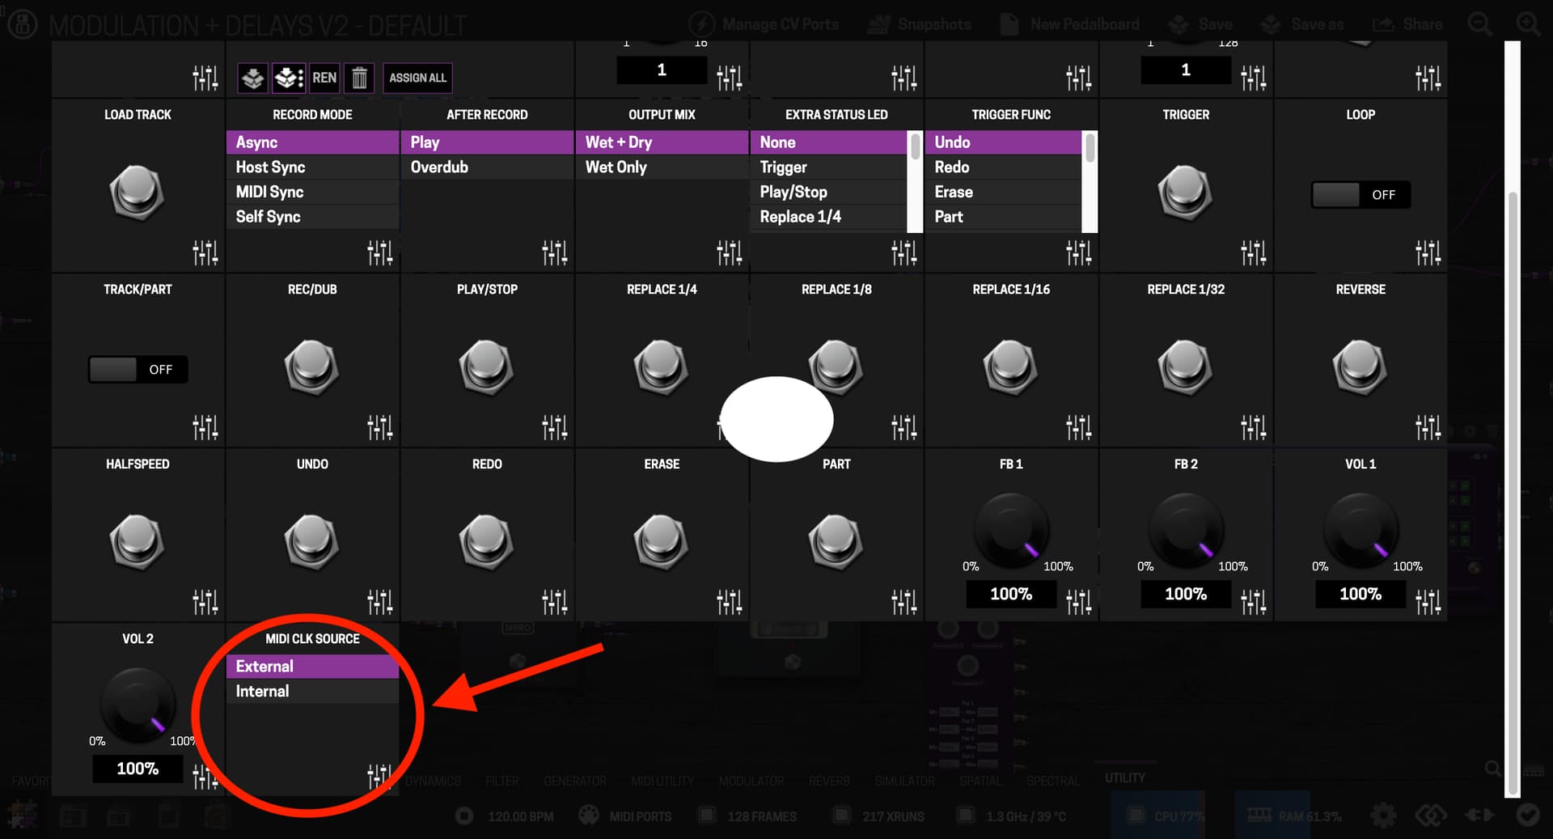Click the VOL 1 knob
Viewport: 1553px width, 839px height.
coord(1360,532)
